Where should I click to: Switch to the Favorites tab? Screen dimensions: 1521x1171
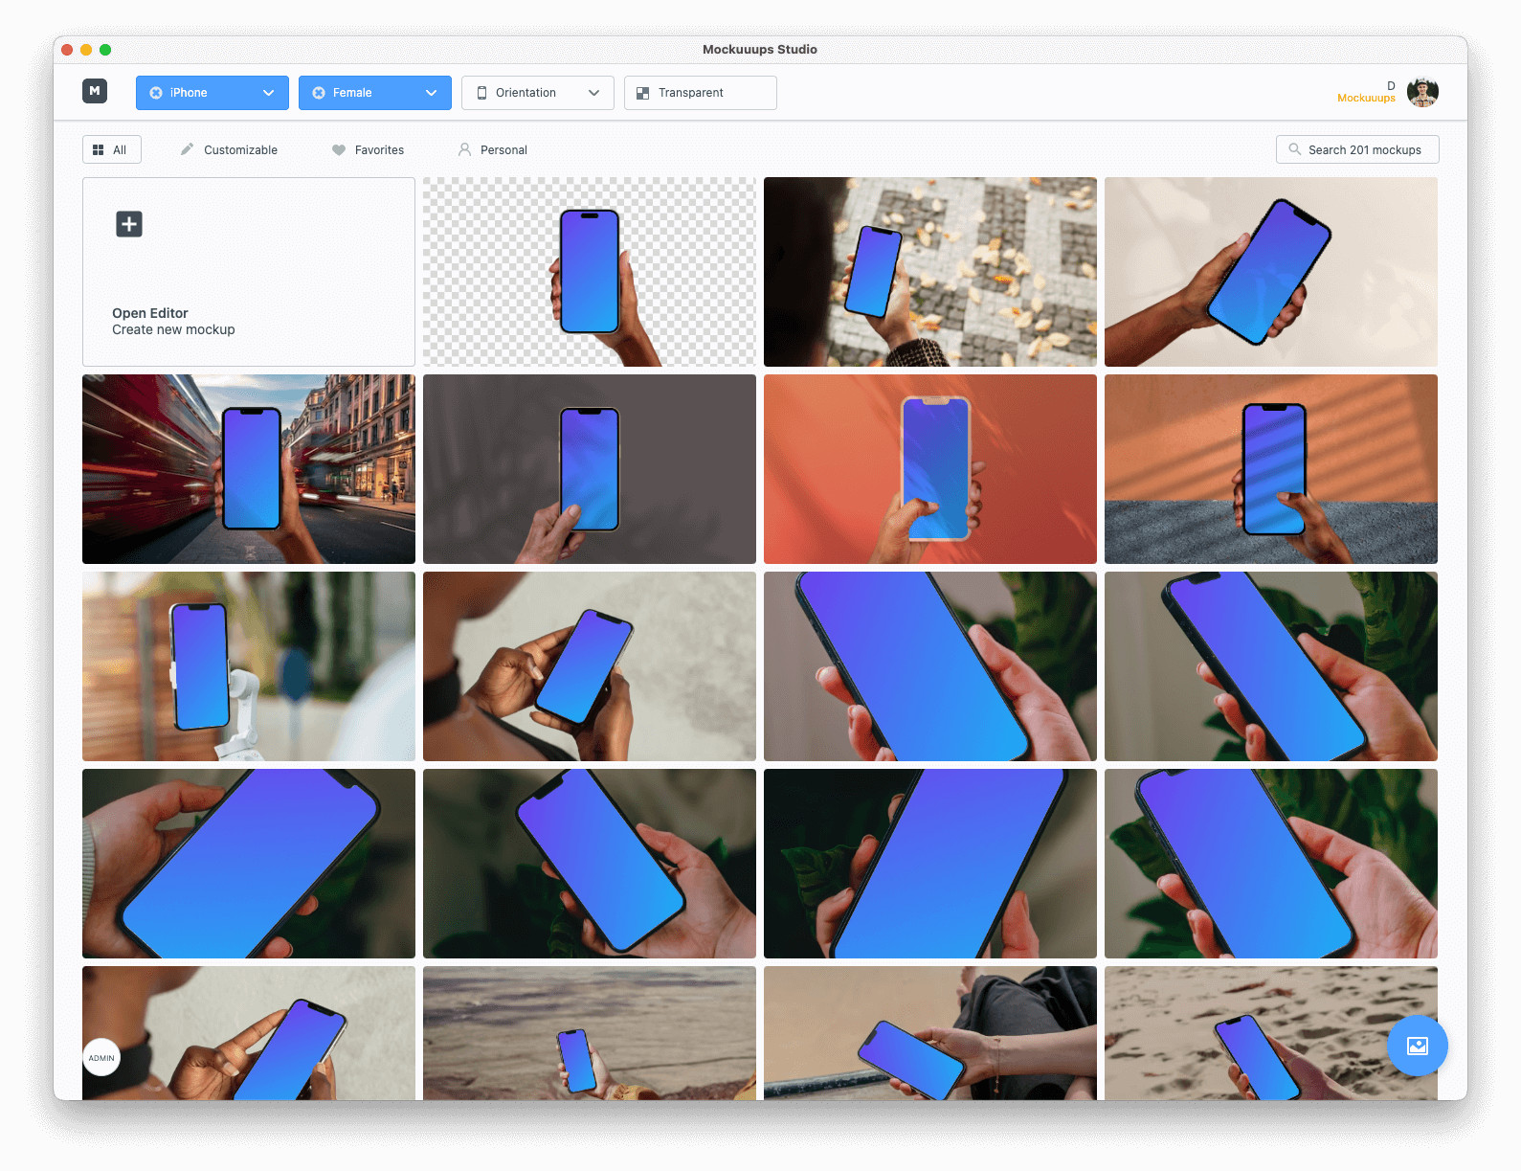pos(369,149)
